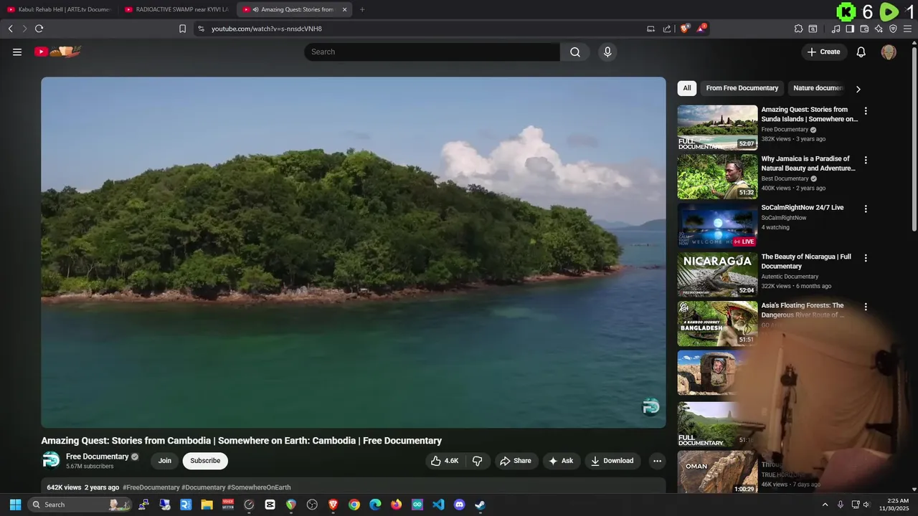The image size is (918, 516).
Task: Open options menu for Asia's Floating Forests
Action: click(866, 307)
